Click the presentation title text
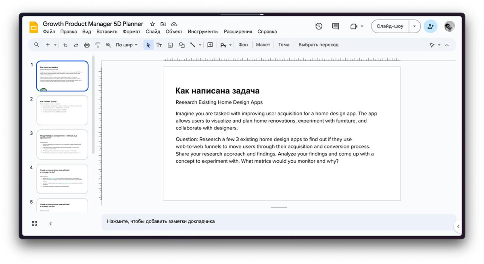Viewport: 484px width, 264px height. click(93, 24)
